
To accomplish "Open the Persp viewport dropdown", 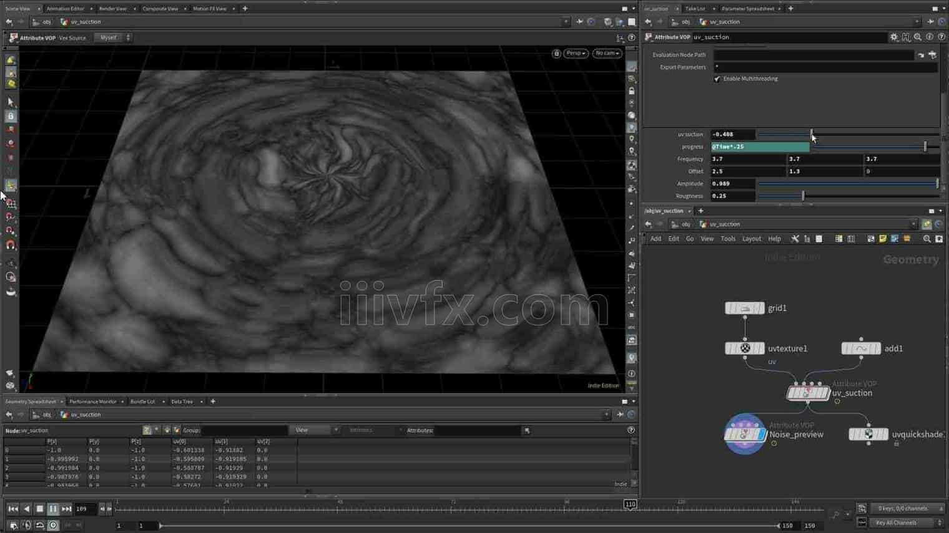I will [574, 53].
